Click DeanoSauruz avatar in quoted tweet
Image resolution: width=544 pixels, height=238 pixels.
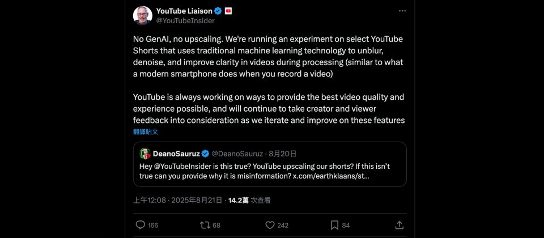[x=145, y=154]
